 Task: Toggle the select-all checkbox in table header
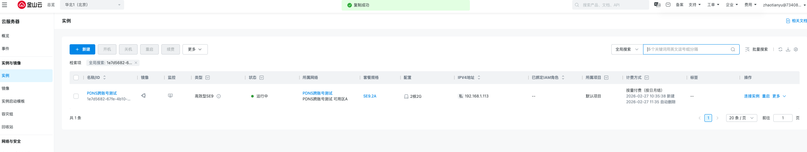[76, 78]
